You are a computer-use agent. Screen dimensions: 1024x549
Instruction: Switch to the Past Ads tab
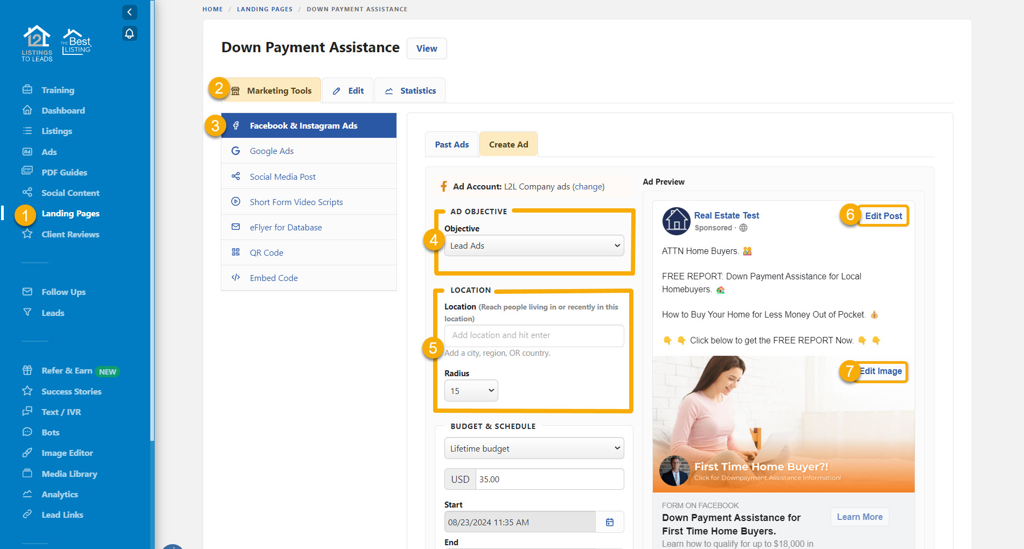(x=451, y=144)
